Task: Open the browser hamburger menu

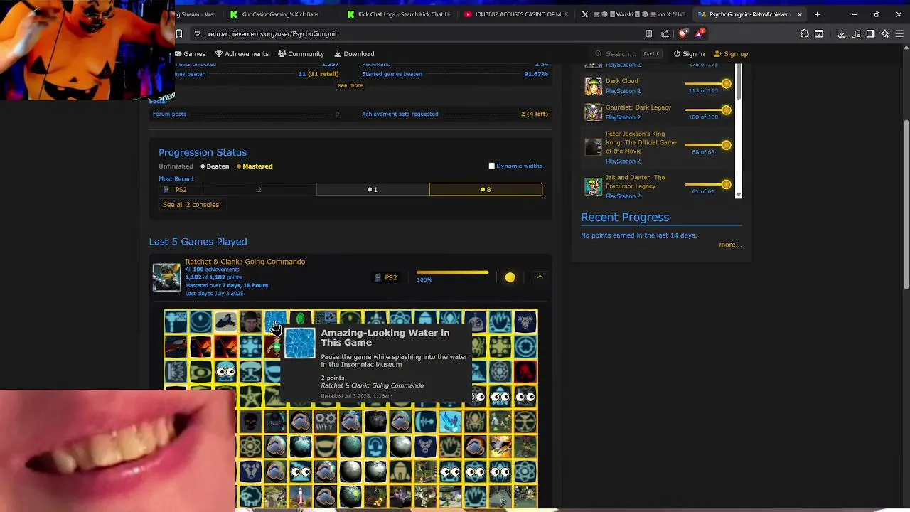Action: click(899, 33)
